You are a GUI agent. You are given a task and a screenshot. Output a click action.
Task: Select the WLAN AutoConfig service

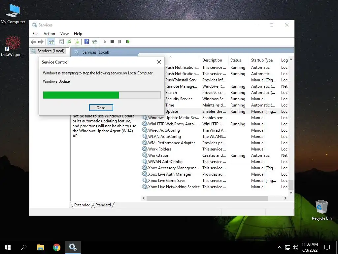point(164,137)
